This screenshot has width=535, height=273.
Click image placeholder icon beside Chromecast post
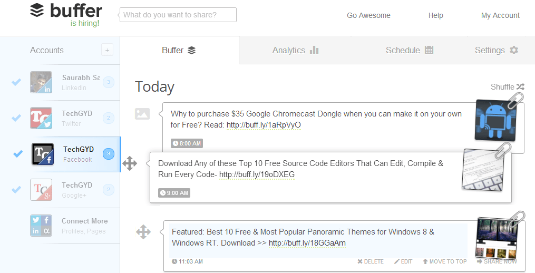[x=142, y=114]
